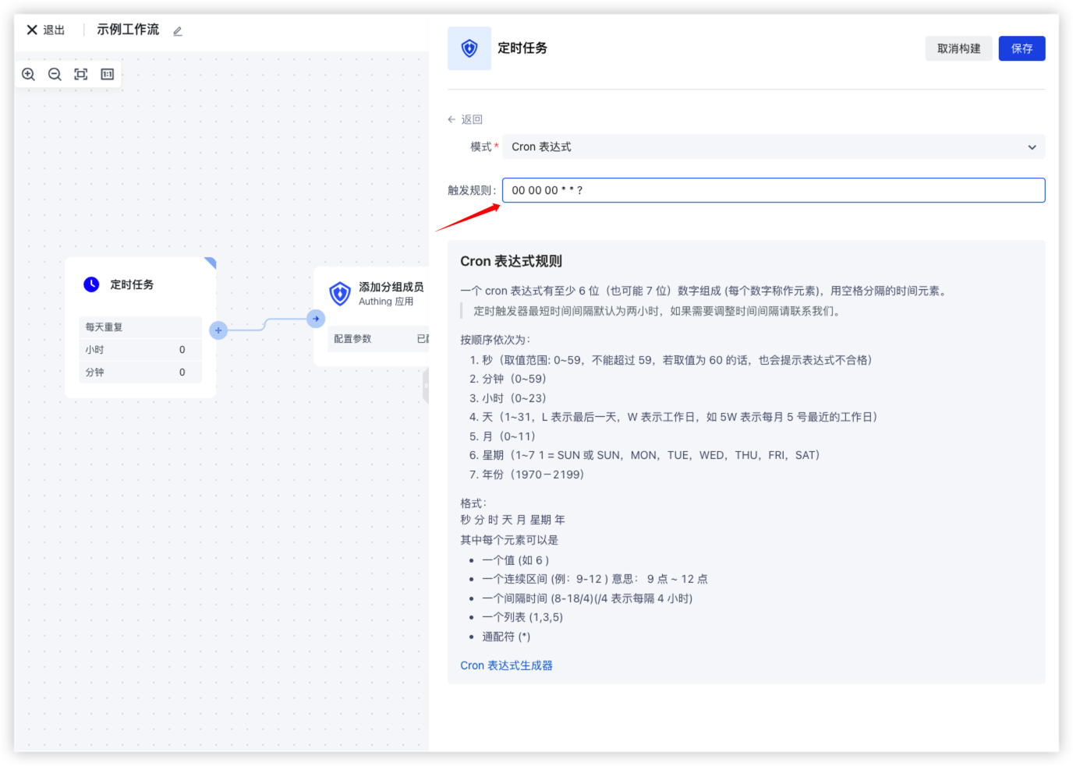
Task: Click the 触发规则 cron expression input field
Action: coord(772,190)
